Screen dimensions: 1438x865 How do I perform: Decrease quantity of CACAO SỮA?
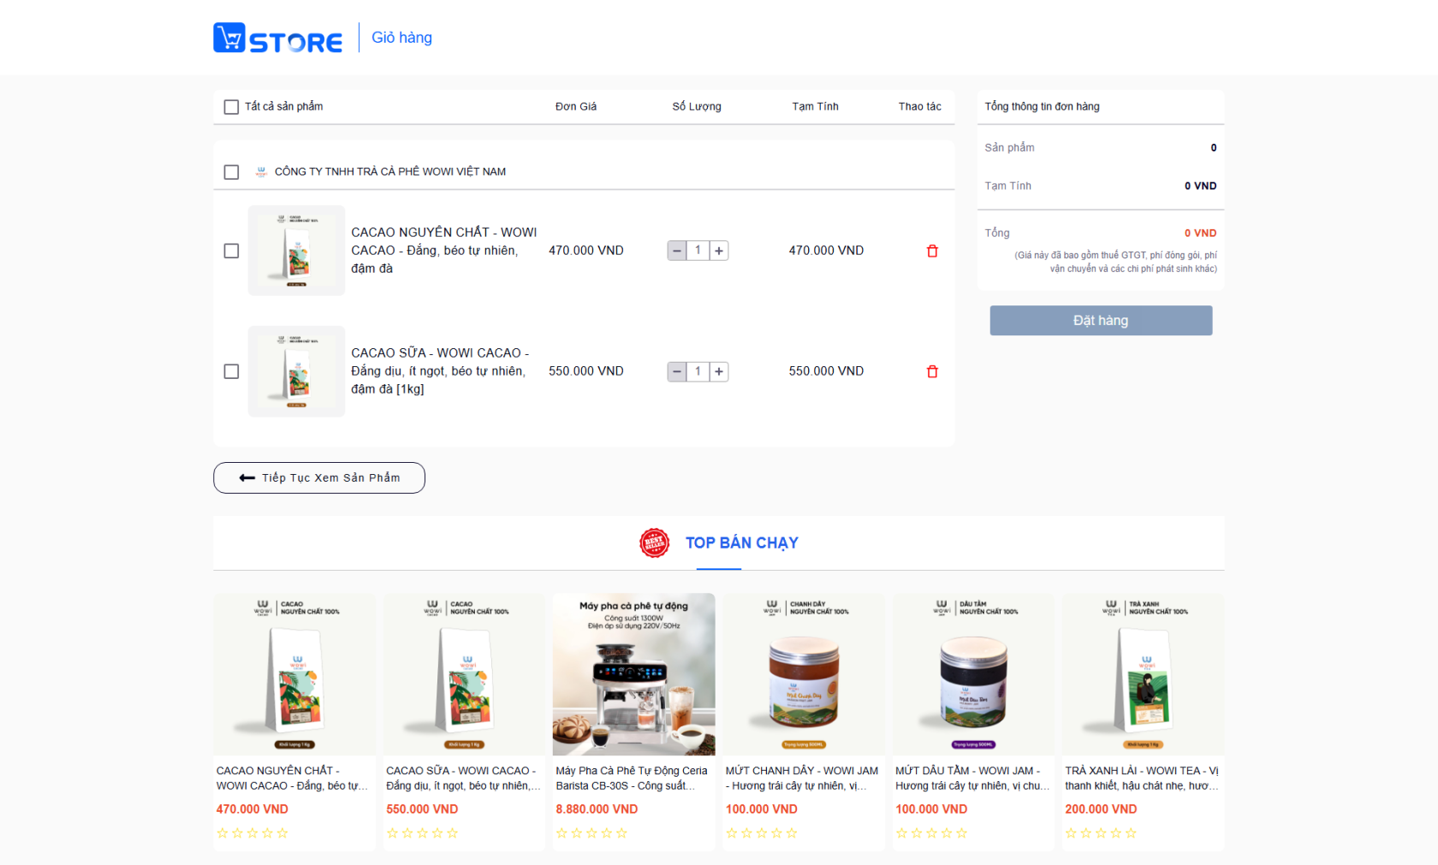coord(677,371)
